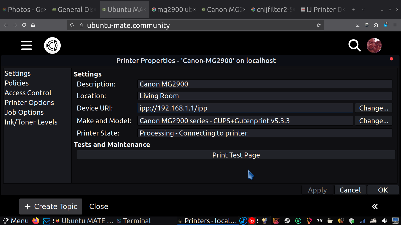This screenshot has width=401, height=225.
Task: Open the Ghostery extension icon
Action: coord(385,25)
